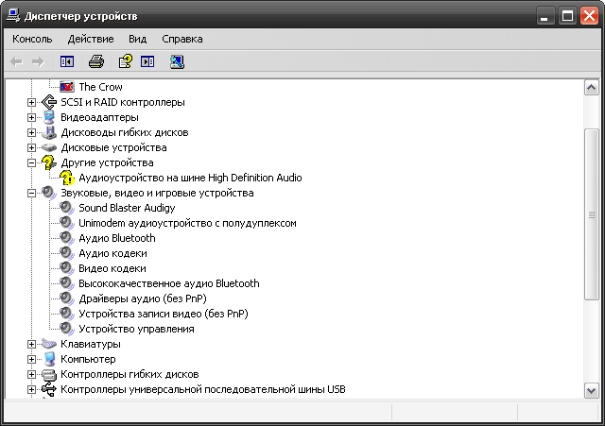This screenshot has height=426, width=605.
Task: Click the Print toolbar icon
Action: (95, 61)
